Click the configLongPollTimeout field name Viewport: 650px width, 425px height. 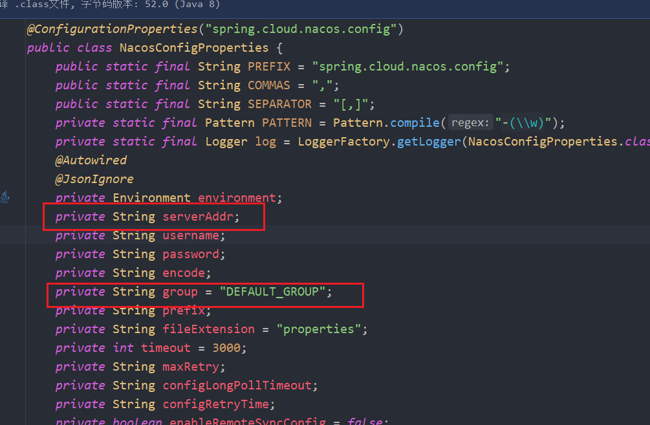pos(237,386)
